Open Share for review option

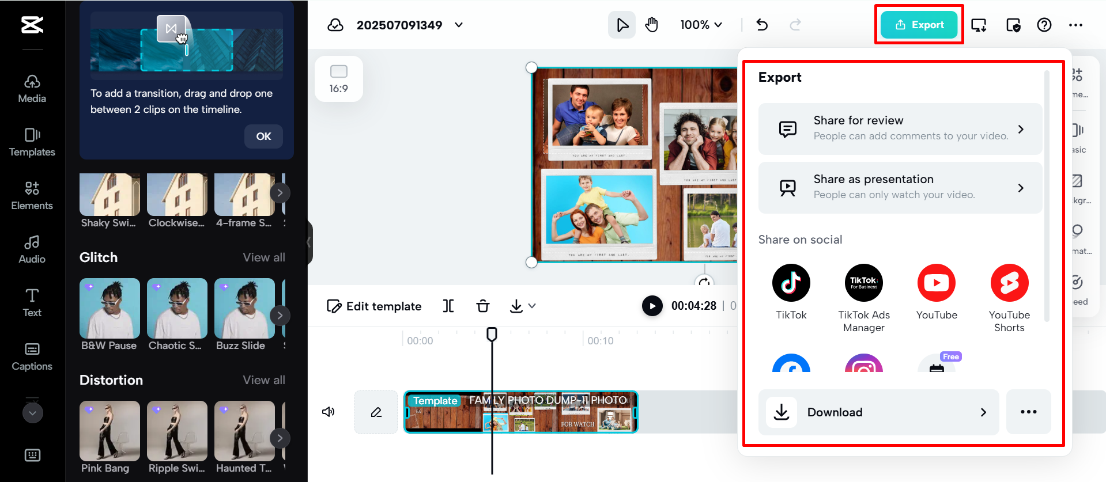click(x=900, y=129)
